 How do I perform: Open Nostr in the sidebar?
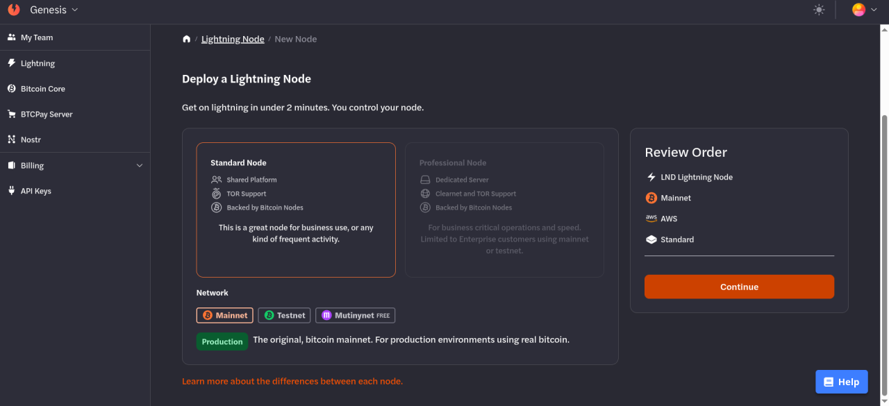(x=75, y=139)
